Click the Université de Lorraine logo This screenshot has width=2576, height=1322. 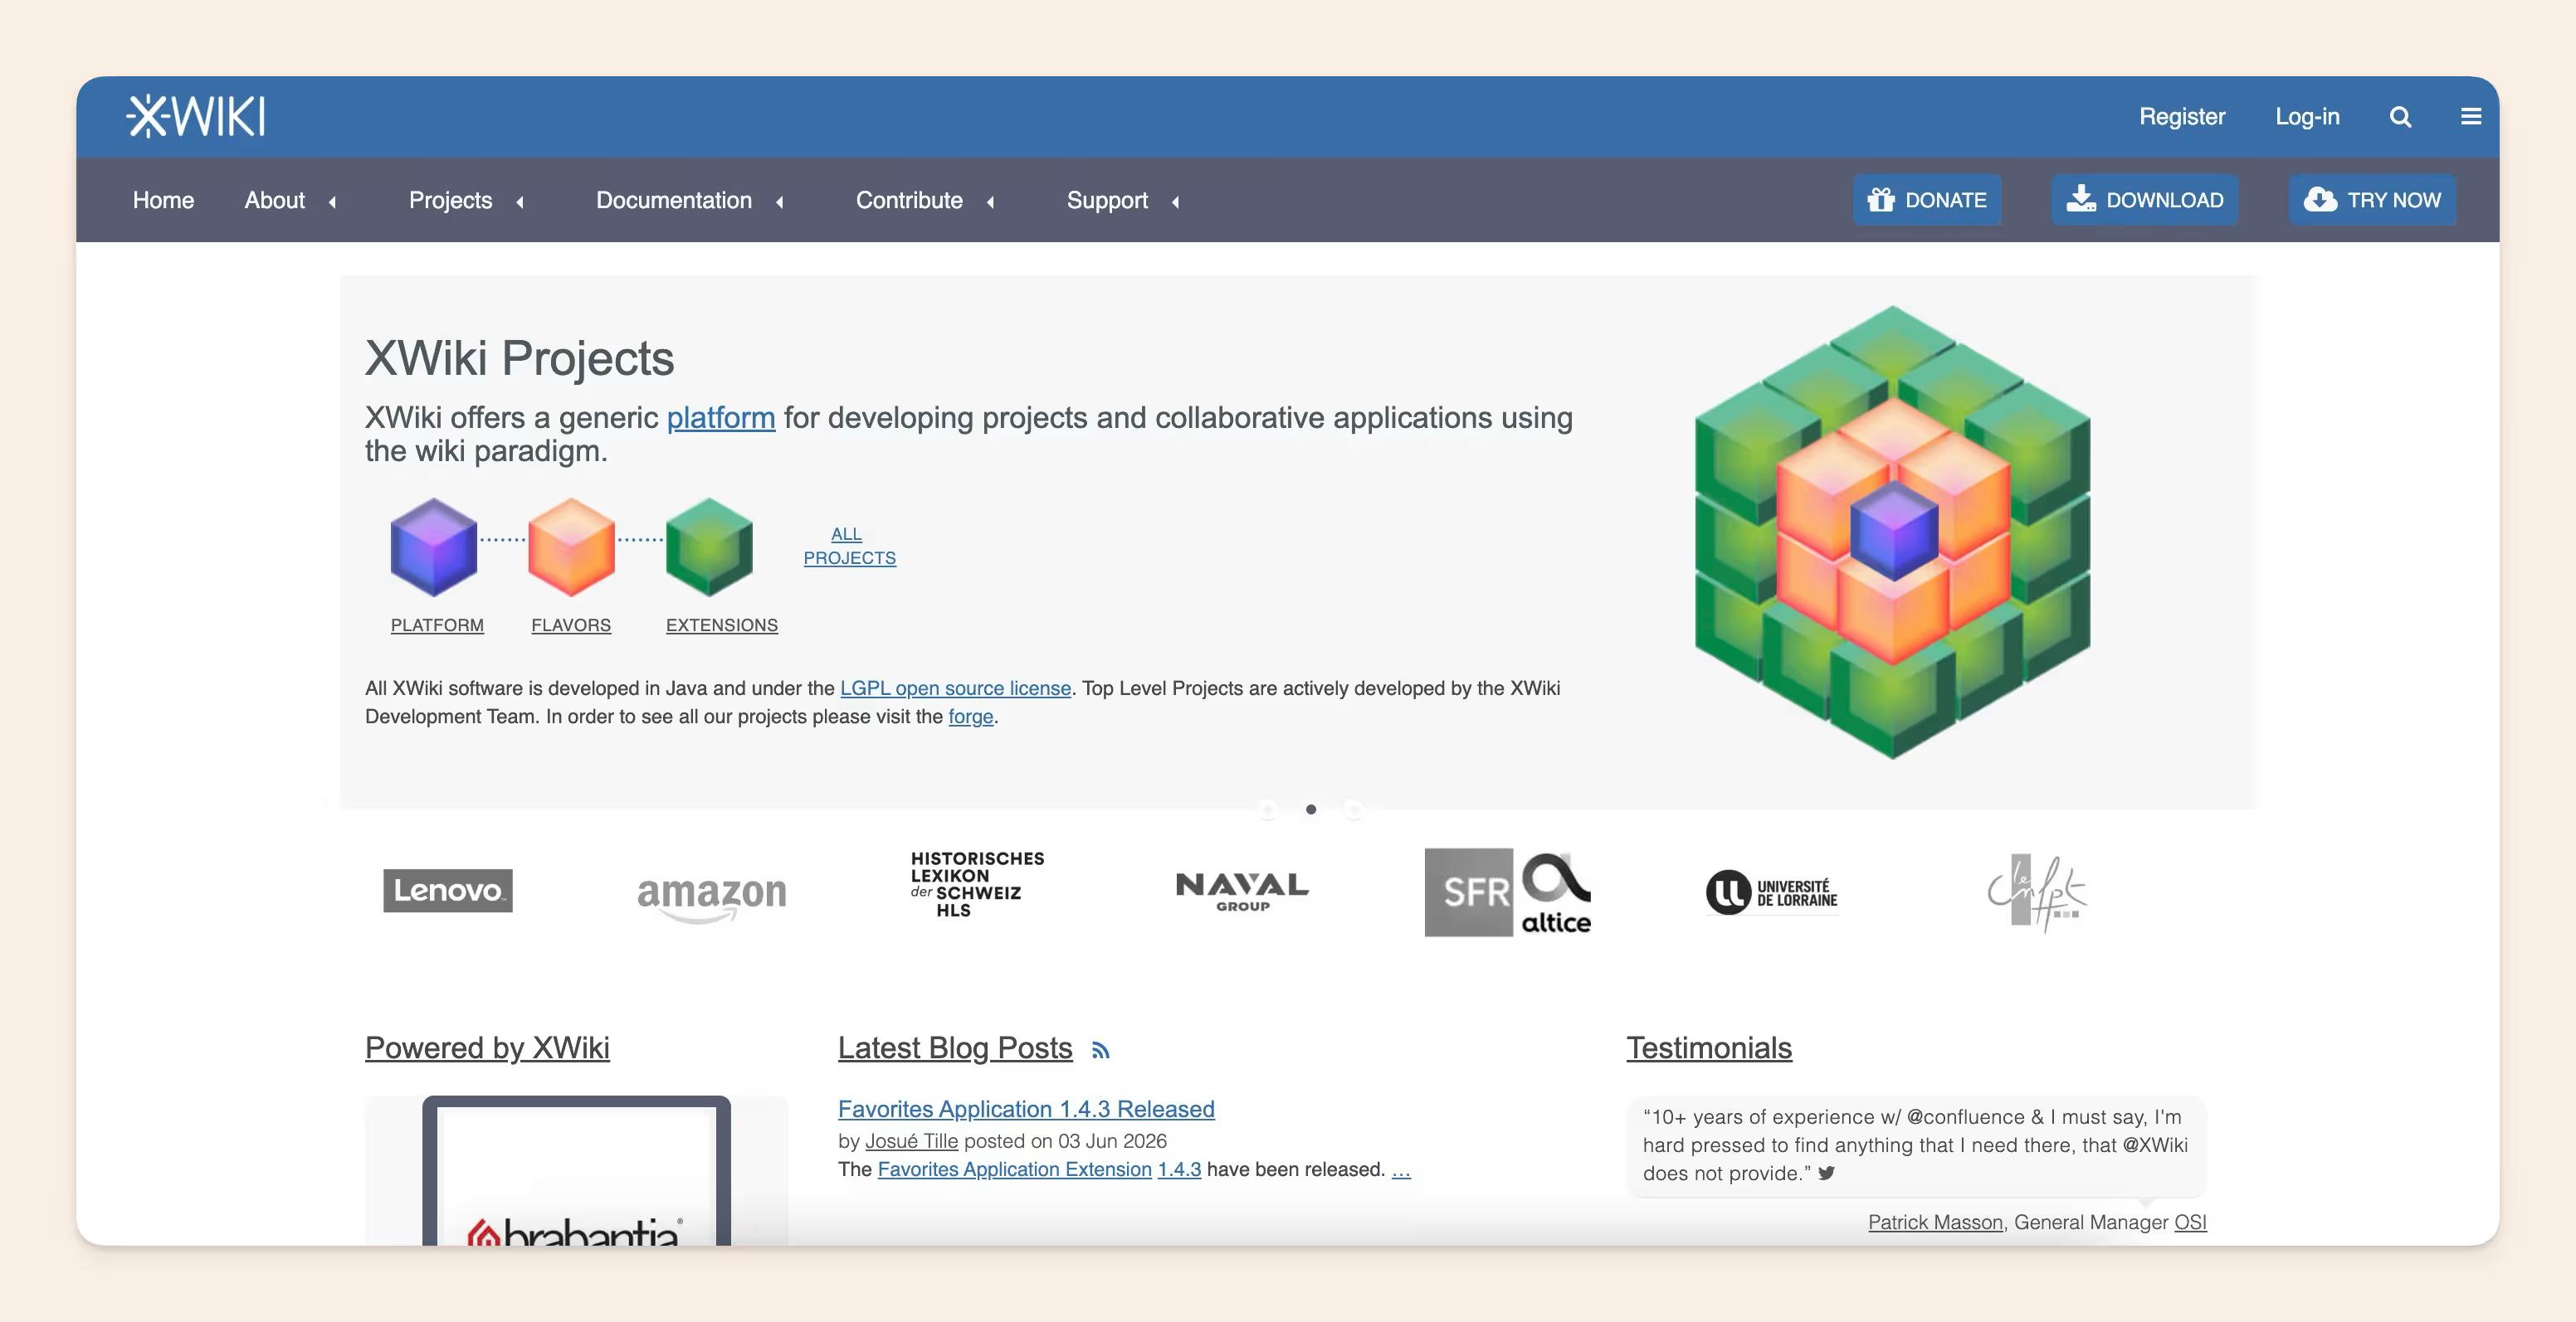coord(1772,892)
